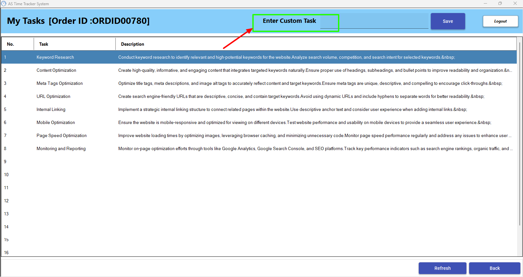Viewport: 523px width, 277px height.
Task: Click the Keyword Research description text
Action: coord(287,57)
